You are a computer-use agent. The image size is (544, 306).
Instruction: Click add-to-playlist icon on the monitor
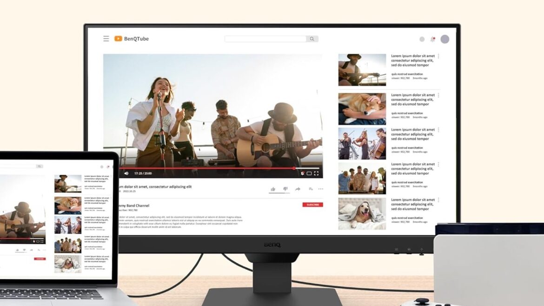(311, 189)
